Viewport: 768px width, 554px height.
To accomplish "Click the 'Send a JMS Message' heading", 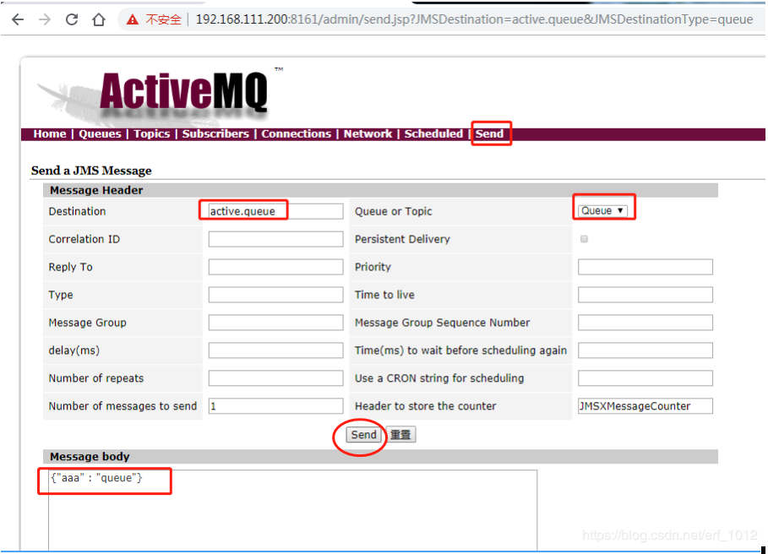I will pos(91,171).
